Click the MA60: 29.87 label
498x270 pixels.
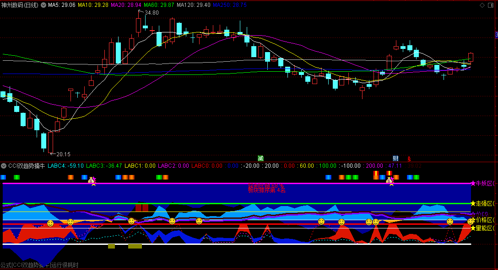click(x=159, y=5)
